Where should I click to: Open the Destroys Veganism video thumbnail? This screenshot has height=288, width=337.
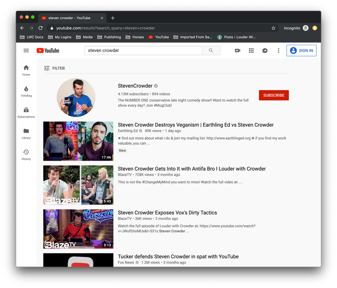[x=78, y=141]
